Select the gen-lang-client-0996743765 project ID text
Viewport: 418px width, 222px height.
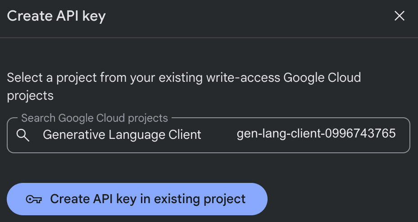pos(316,134)
